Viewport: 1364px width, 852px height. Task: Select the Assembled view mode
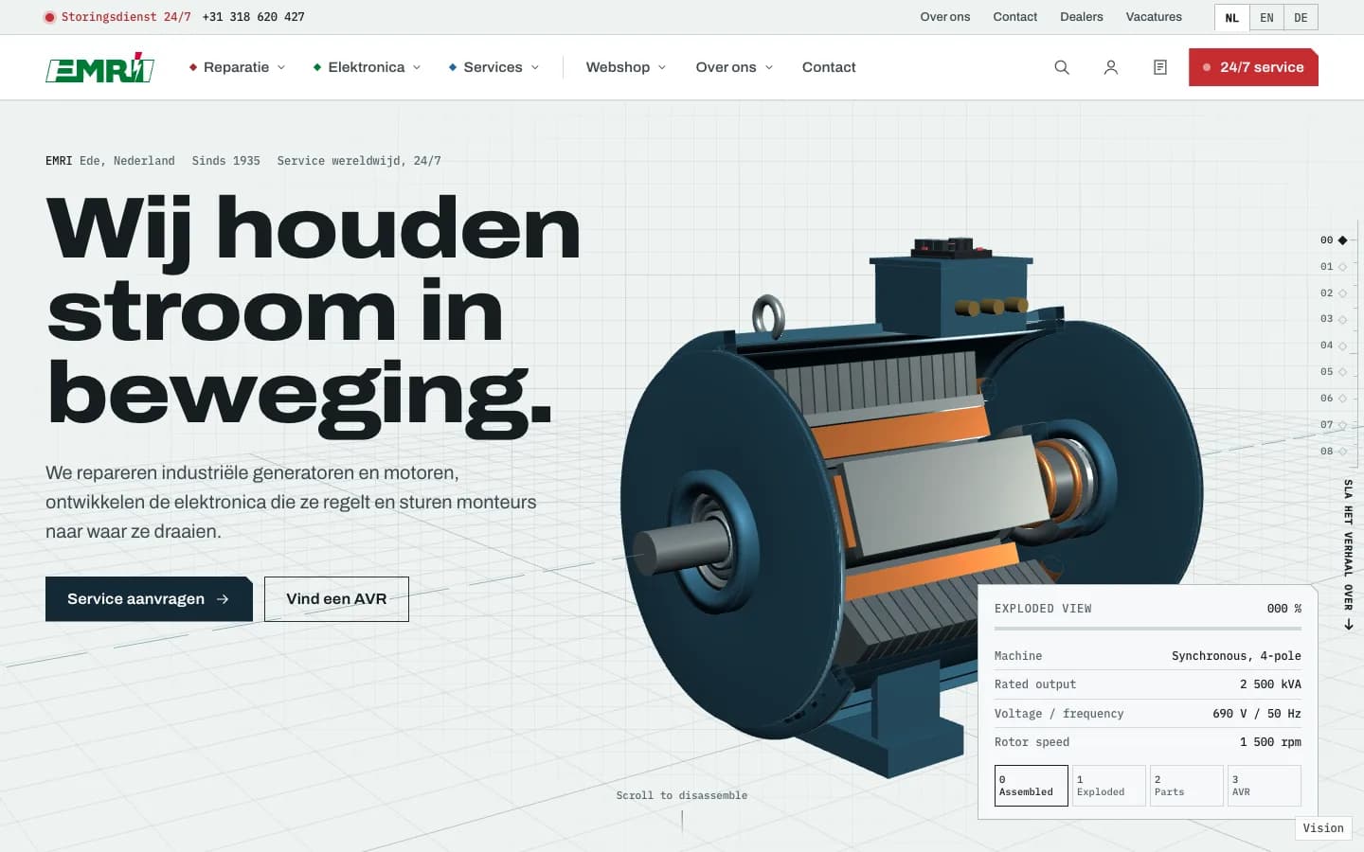pyautogui.click(x=1032, y=786)
